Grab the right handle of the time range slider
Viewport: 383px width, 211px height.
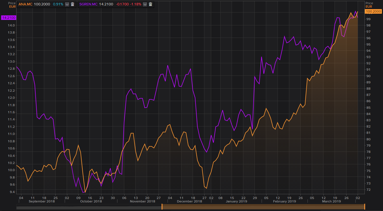[x=364, y=206]
